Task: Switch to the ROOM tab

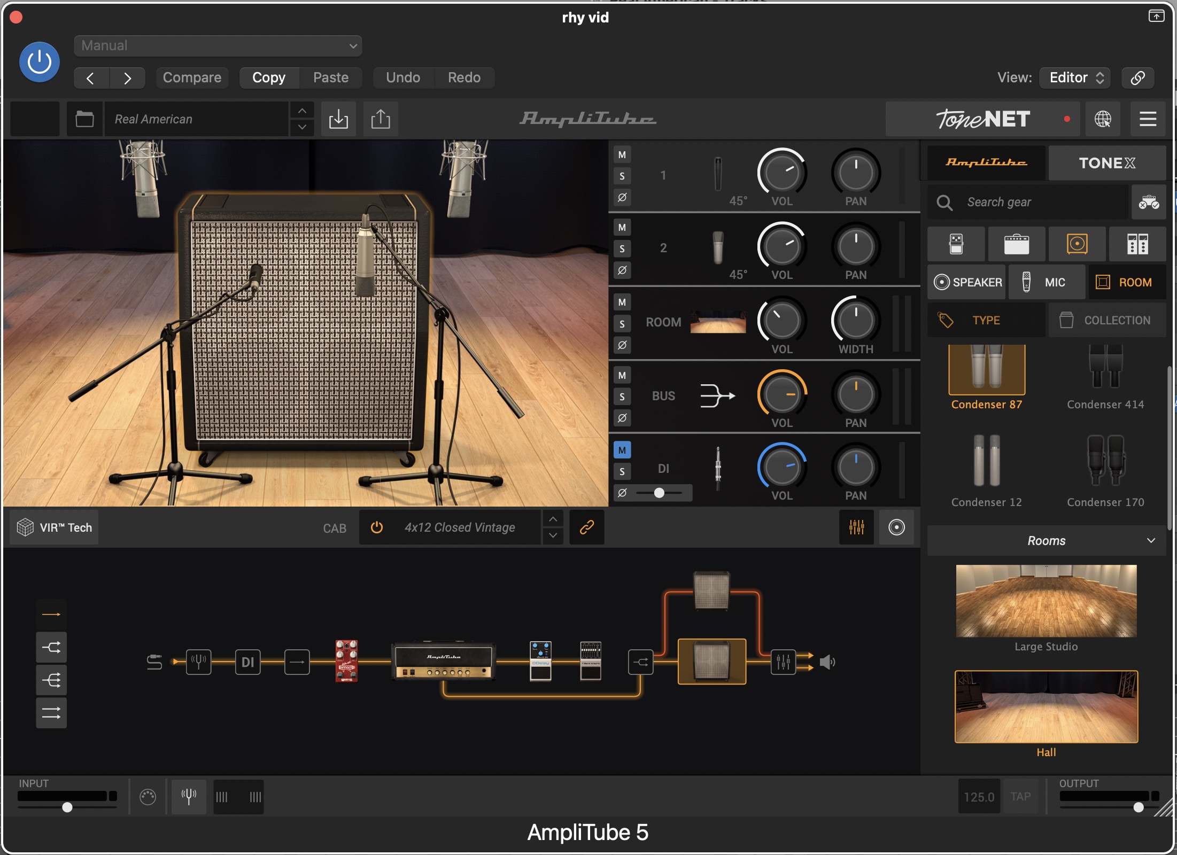Action: coord(1127,282)
